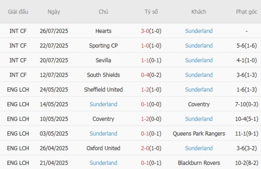
Task: Select the Sunderland link opposite Sevilla
Action: (199, 60)
